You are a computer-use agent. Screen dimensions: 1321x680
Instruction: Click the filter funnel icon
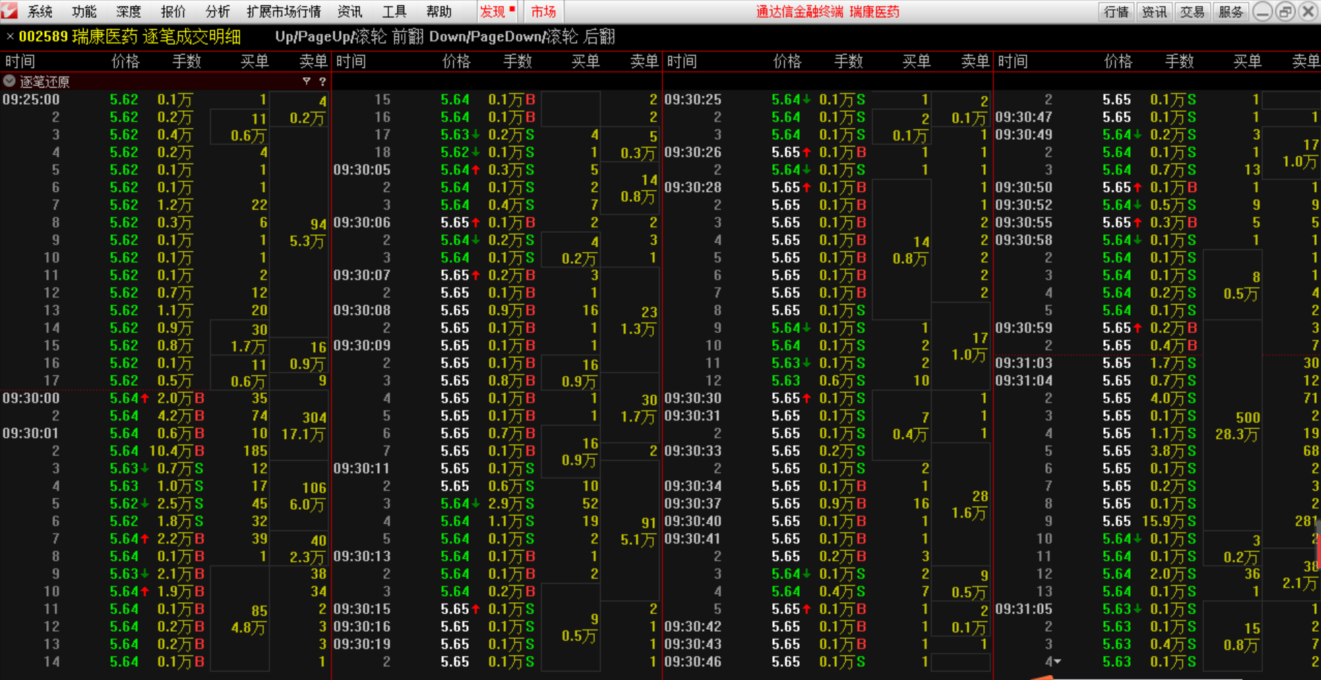tap(306, 81)
